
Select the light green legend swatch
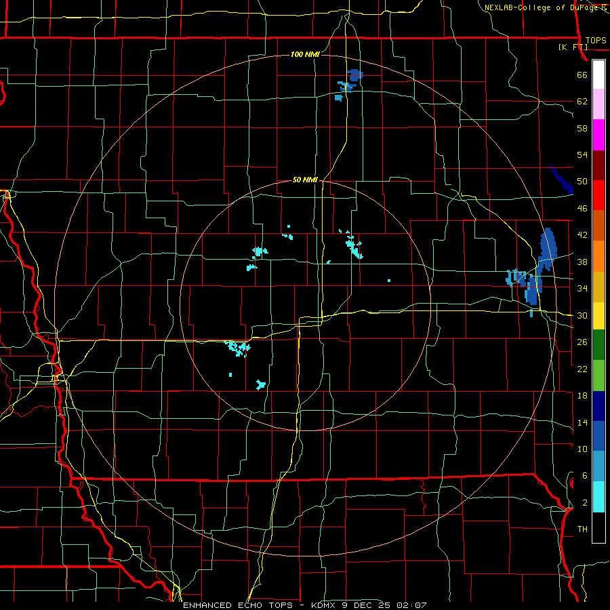point(598,375)
